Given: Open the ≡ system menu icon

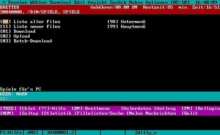Looking at the screenshot, I should coord(4,2).
